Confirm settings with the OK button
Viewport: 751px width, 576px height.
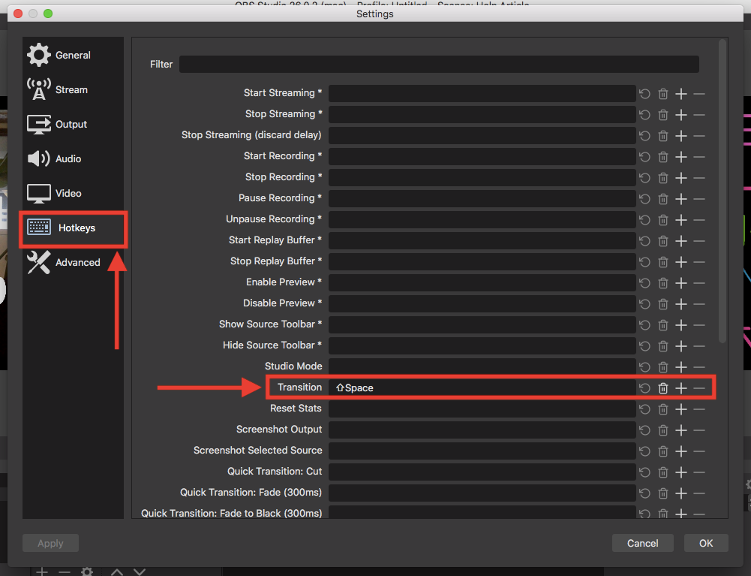(x=706, y=543)
